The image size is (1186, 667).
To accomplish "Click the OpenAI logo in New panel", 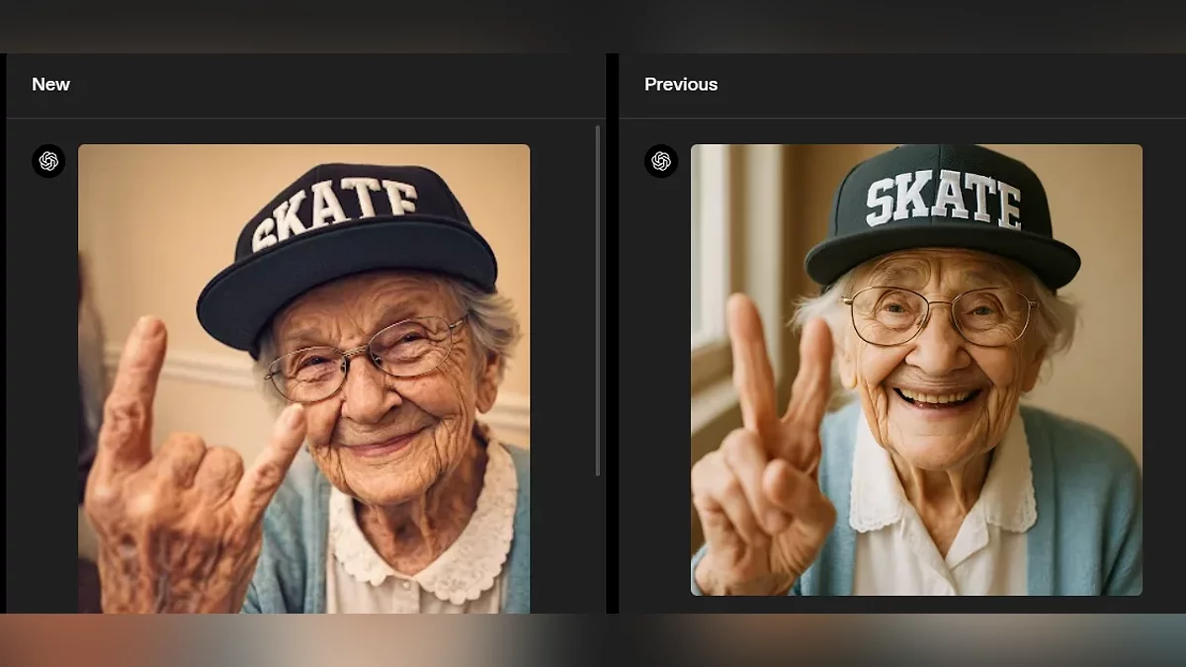I will pyautogui.click(x=48, y=161).
